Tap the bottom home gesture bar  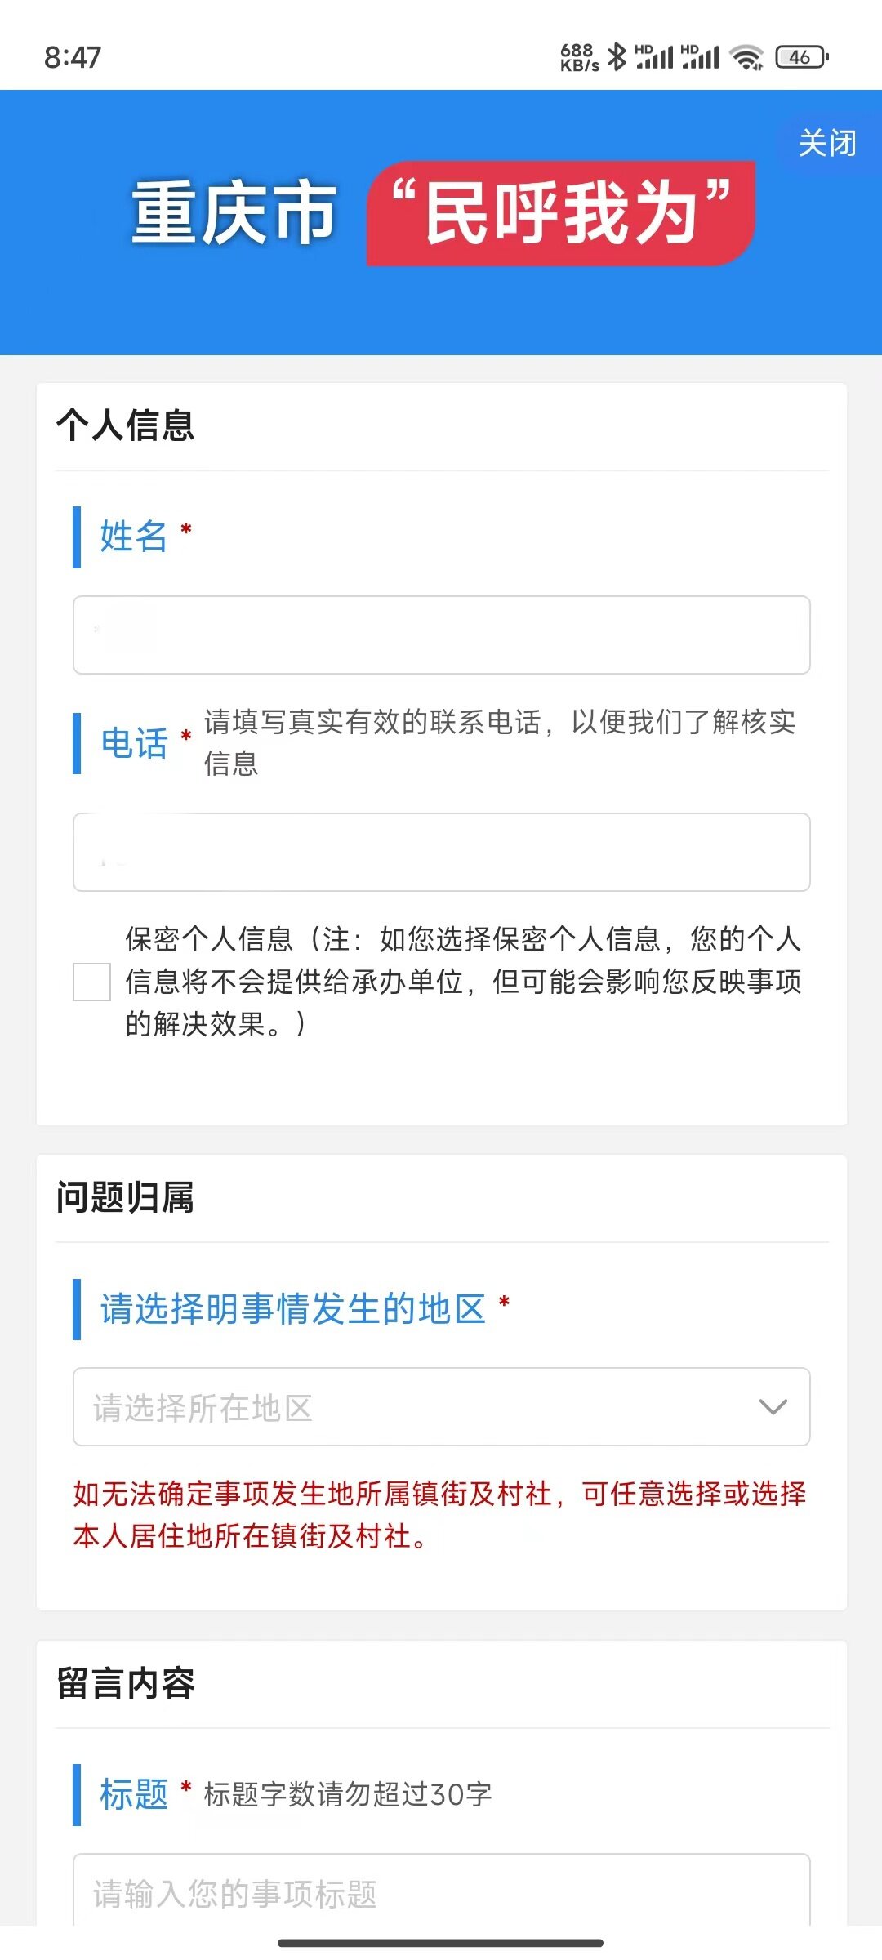point(441,1943)
